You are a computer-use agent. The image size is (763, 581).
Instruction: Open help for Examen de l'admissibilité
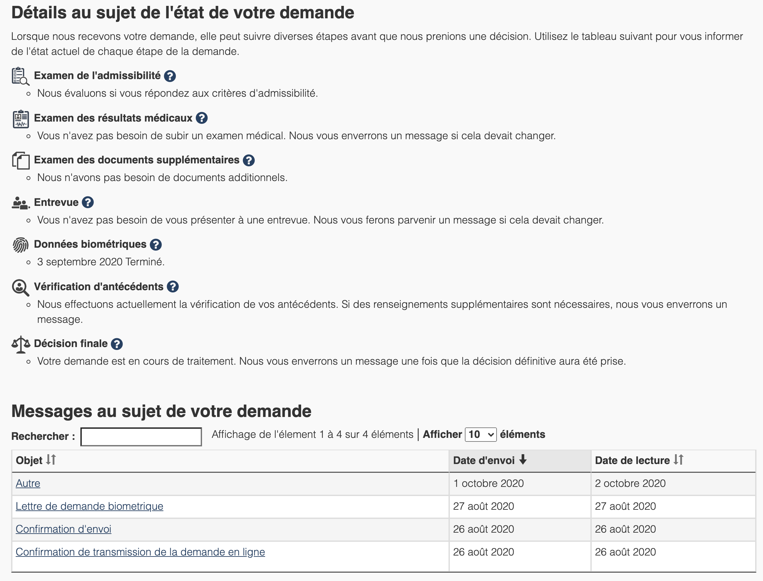[x=169, y=76]
